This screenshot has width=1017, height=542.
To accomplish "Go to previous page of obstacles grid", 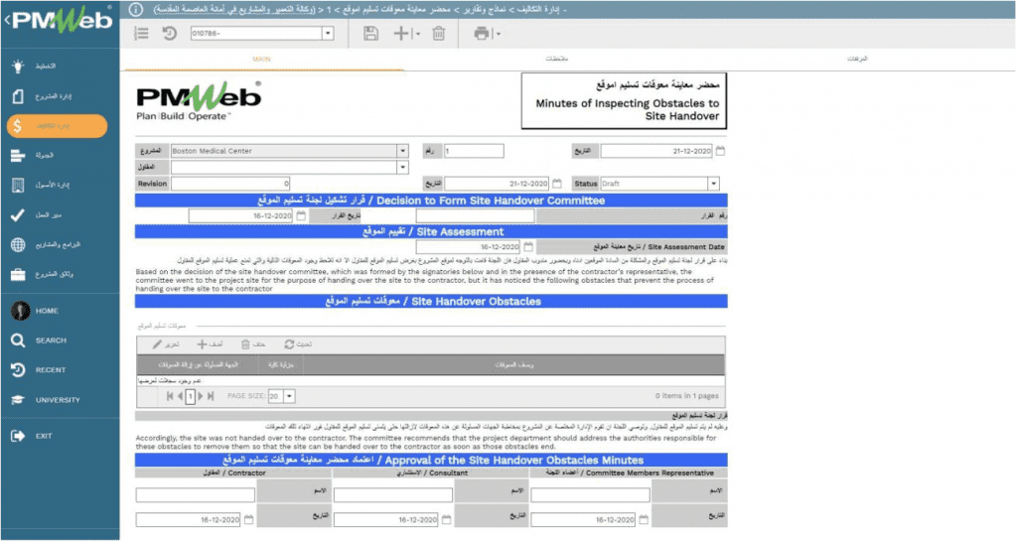I will point(181,396).
